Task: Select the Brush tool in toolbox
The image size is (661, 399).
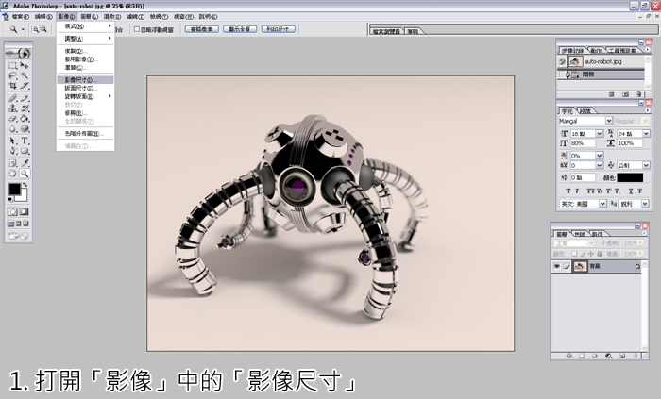Action: pyautogui.click(x=25, y=98)
